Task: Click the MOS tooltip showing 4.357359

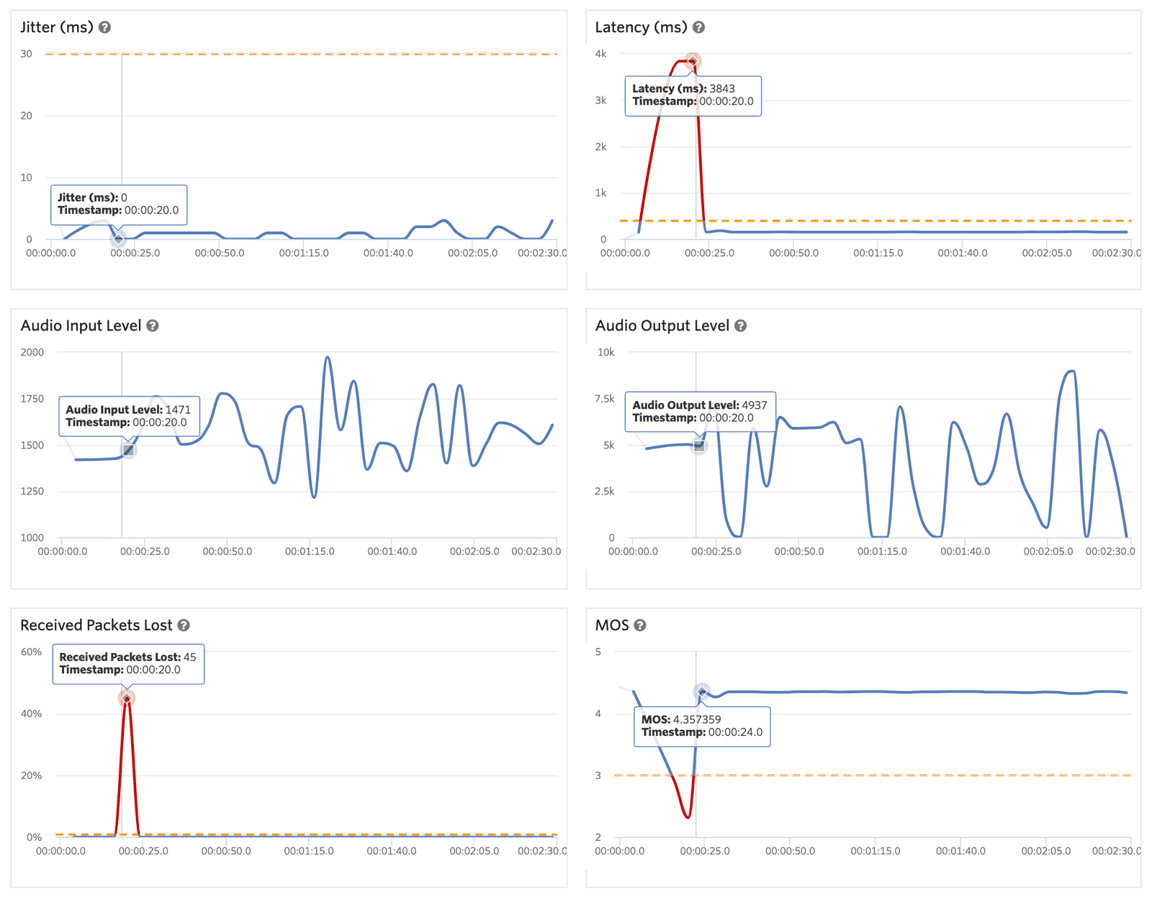Action: pos(702,727)
